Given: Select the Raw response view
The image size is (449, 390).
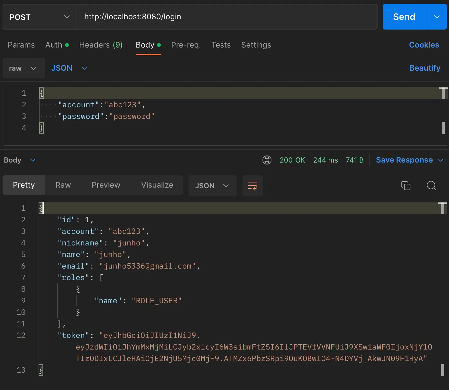Looking at the screenshot, I should point(63,185).
